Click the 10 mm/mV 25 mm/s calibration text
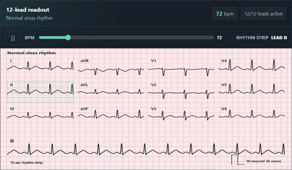The height and width of the screenshot is (170, 292). click(264, 161)
